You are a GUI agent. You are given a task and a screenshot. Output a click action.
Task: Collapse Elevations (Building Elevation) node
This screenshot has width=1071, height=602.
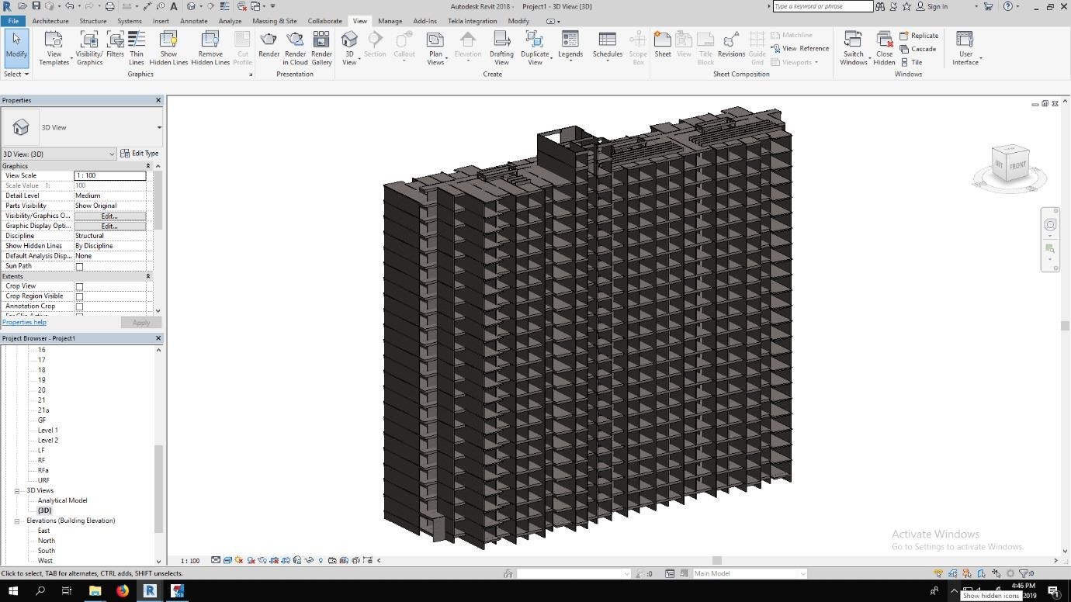click(x=17, y=521)
